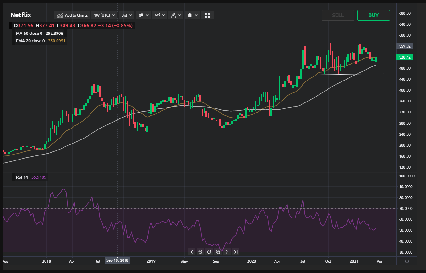
Task: Zoom out the chart
Action: pos(200,252)
